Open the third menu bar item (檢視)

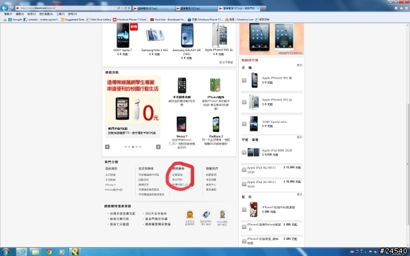pos(31,14)
